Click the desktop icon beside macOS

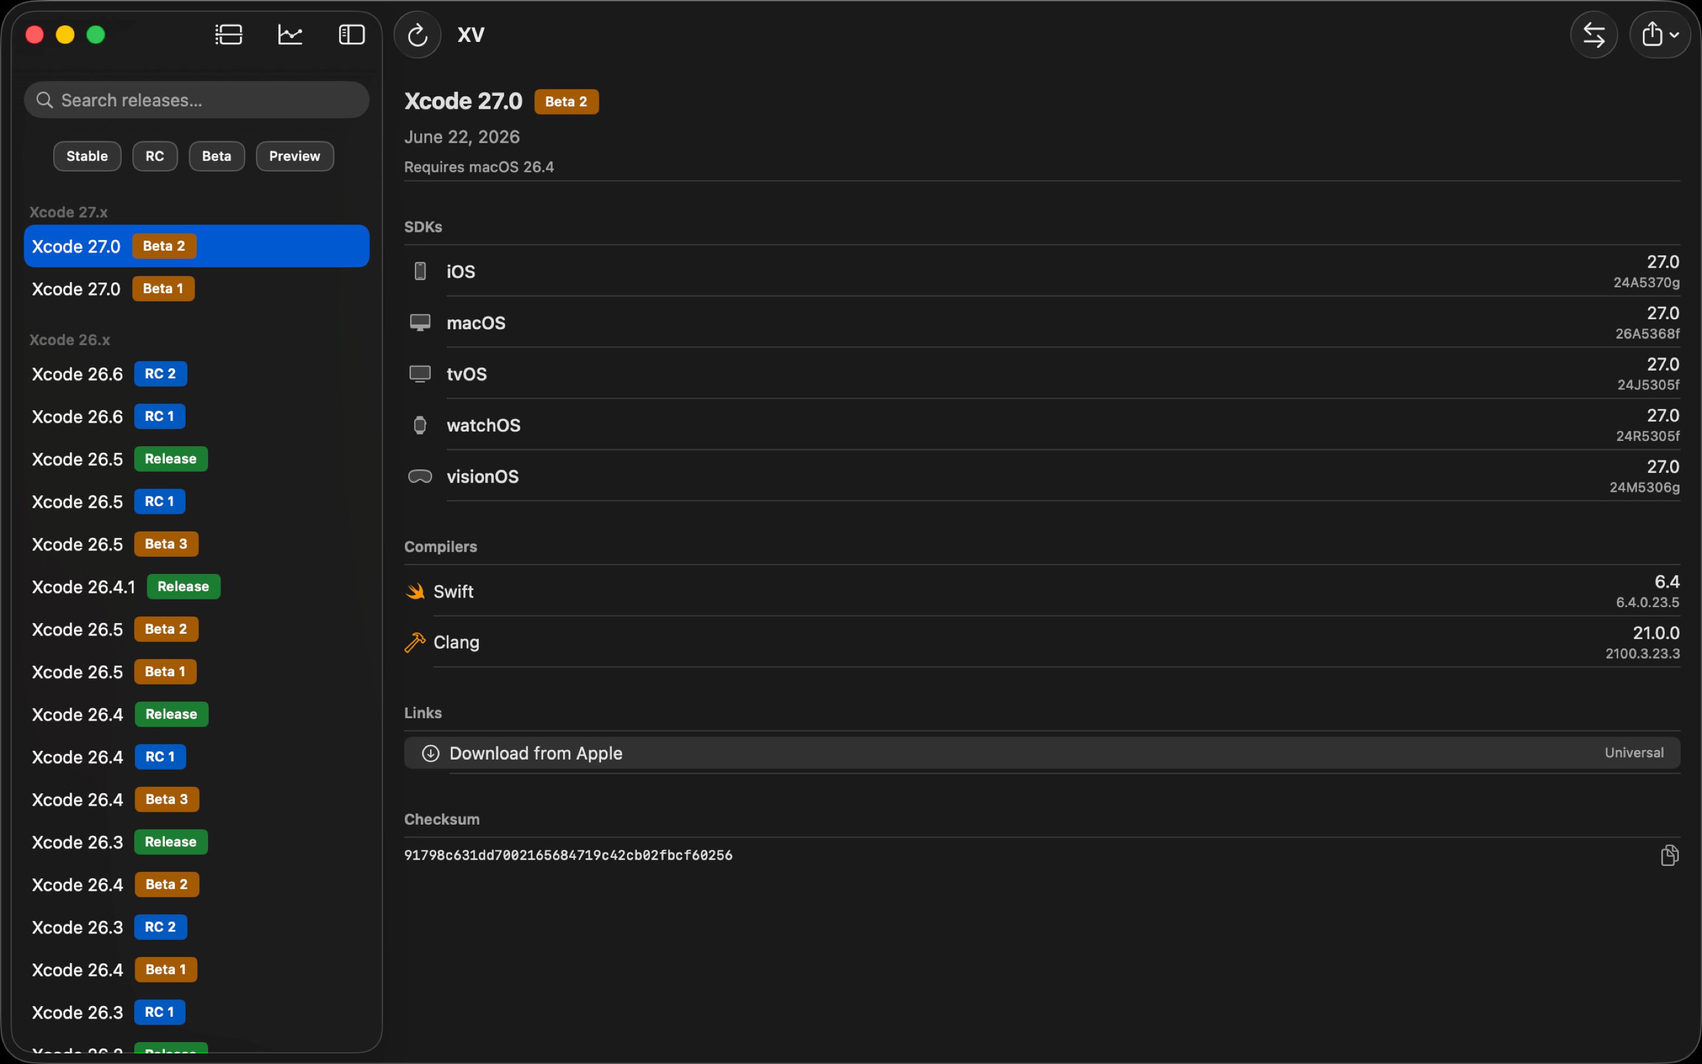coord(420,323)
